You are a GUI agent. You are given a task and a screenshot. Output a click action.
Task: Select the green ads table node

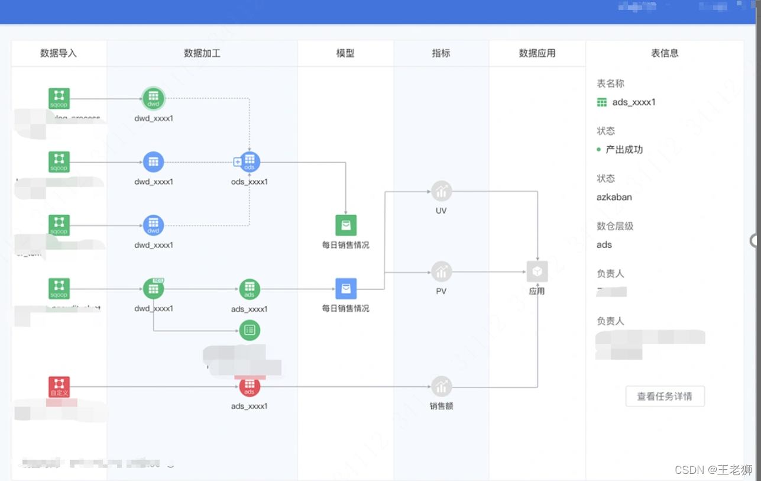[250, 289]
